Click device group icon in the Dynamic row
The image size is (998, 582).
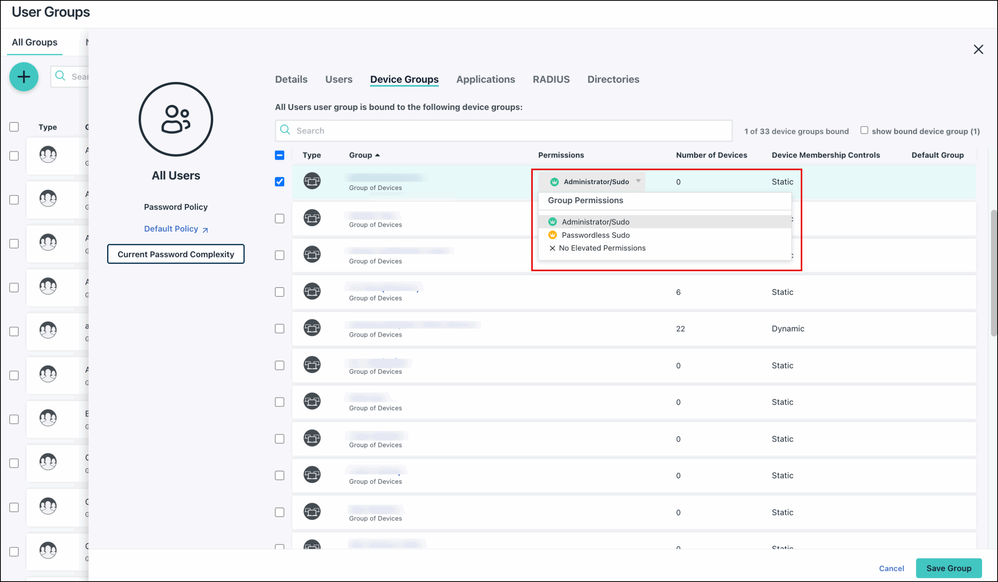pos(312,328)
